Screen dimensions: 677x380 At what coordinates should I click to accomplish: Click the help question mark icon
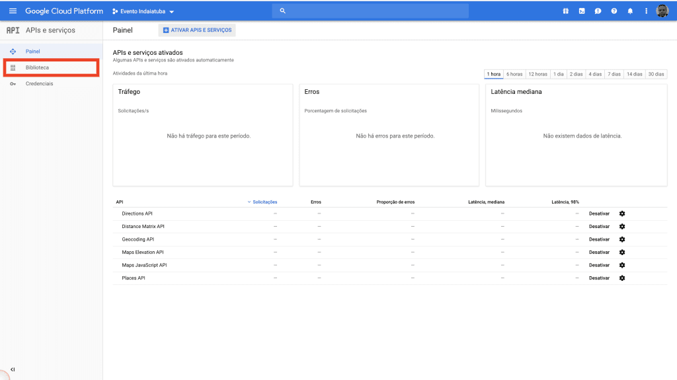pyautogui.click(x=614, y=11)
